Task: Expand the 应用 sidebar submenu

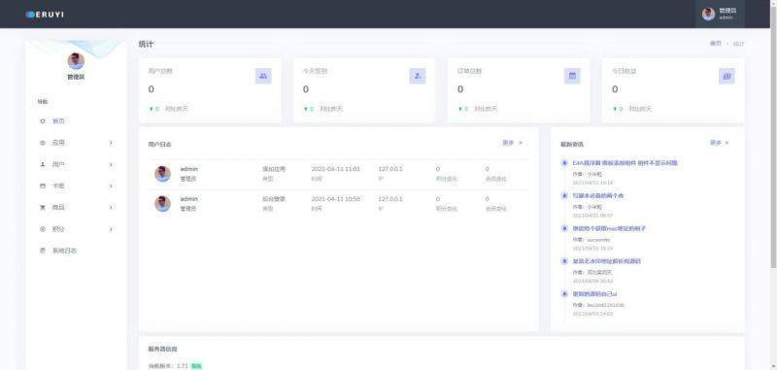Action: [77, 143]
